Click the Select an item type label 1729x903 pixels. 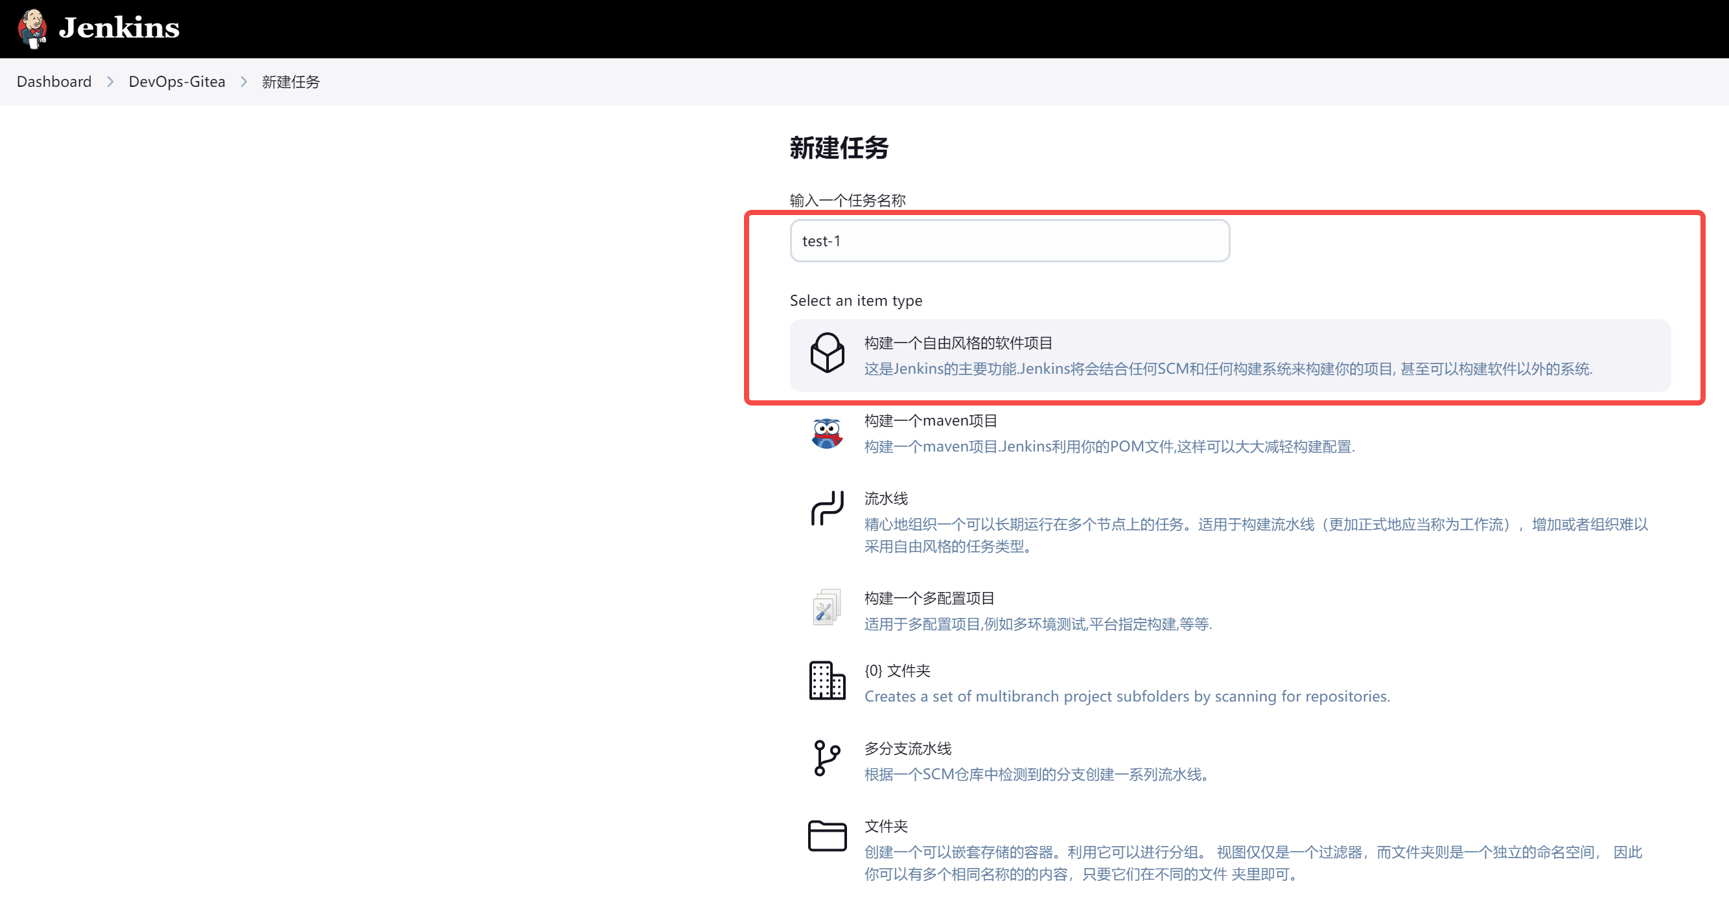coord(856,301)
